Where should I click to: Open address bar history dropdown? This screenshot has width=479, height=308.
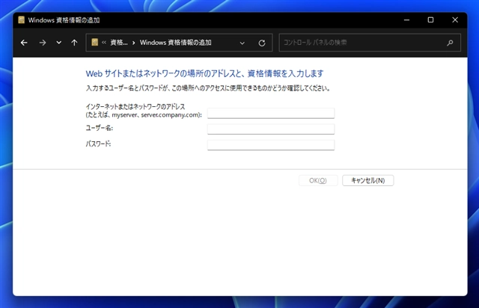point(242,43)
